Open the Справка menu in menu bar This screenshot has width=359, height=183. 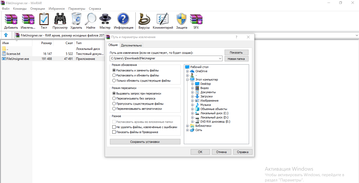pos(95,9)
